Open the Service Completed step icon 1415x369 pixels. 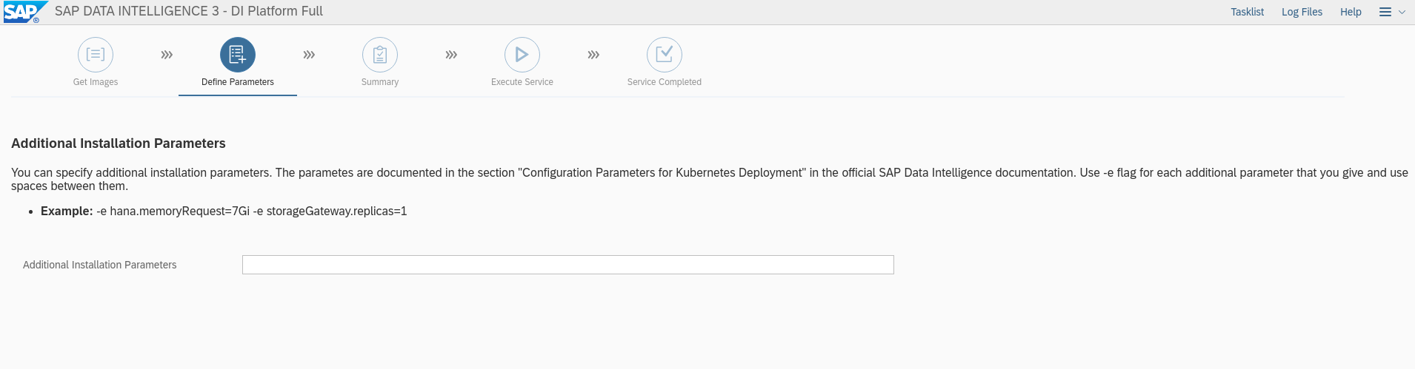(x=665, y=55)
